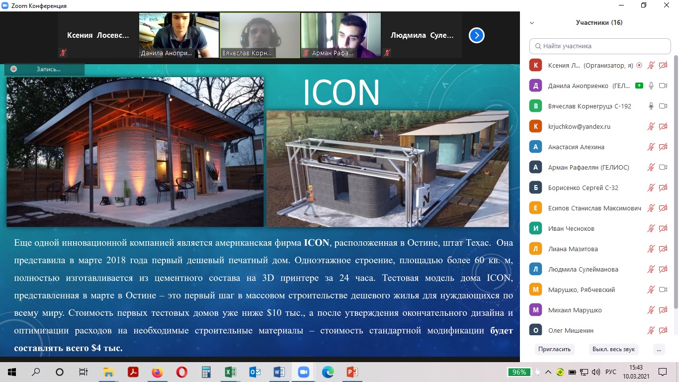Click the green screen-share icon for Данила Аноприенко

tap(639, 86)
